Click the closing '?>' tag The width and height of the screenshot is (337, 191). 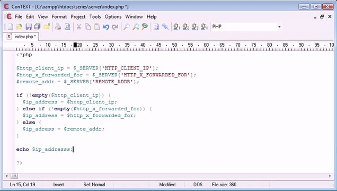pyautogui.click(x=20, y=163)
